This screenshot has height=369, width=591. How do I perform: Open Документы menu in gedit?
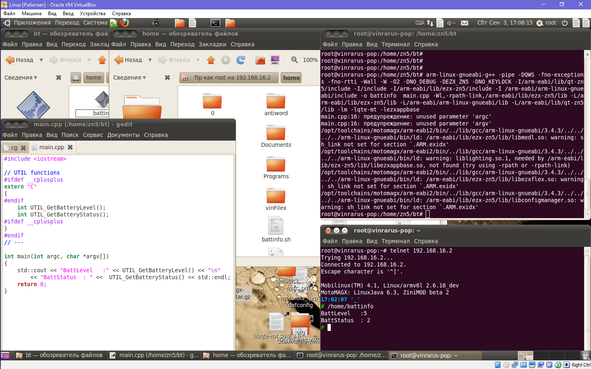click(x=124, y=135)
